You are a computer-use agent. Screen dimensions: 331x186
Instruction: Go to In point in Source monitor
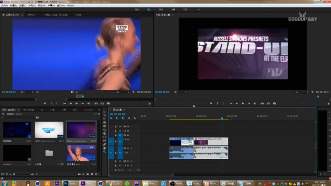coord(65,104)
